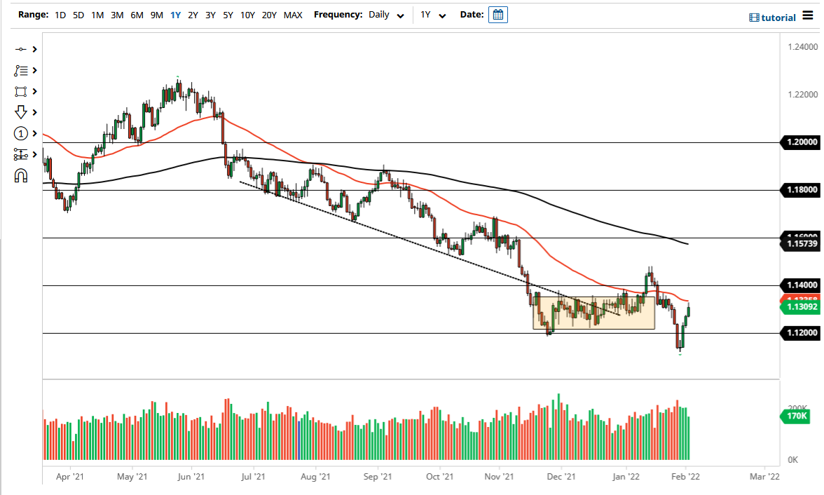The image size is (824, 495).
Task: Select the MAX range
Action: 293,14
